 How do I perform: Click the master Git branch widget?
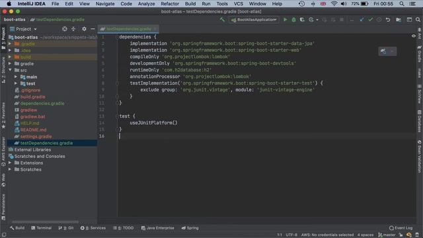click(x=387, y=235)
